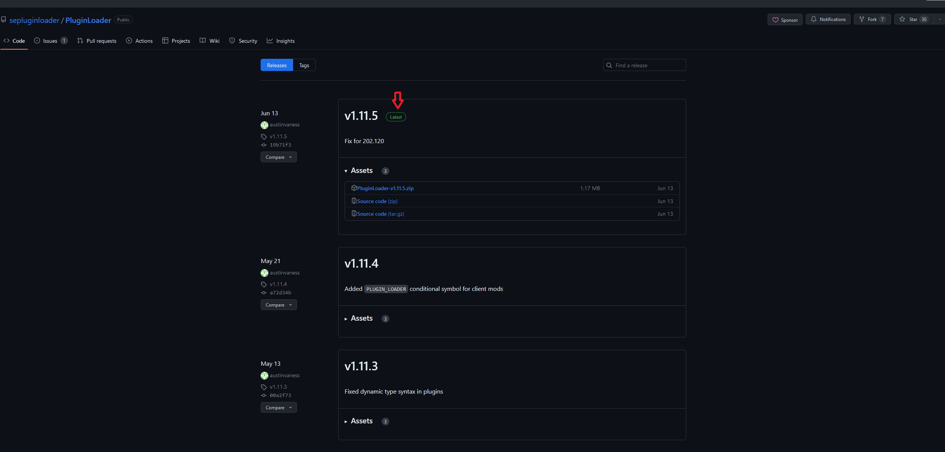Image resolution: width=945 pixels, height=452 pixels.
Task: Click austinvaness avatar under Jun 13
Action: 264,125
